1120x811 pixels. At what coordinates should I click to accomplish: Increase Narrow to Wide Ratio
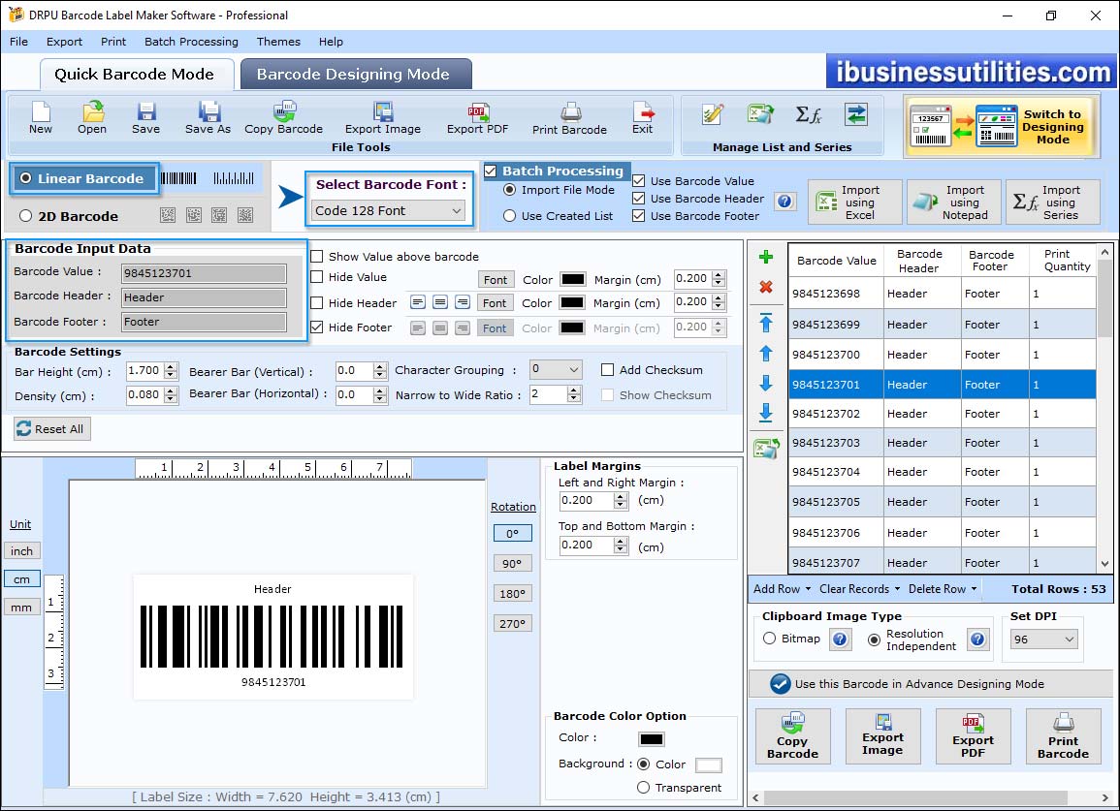click(573, 390)
